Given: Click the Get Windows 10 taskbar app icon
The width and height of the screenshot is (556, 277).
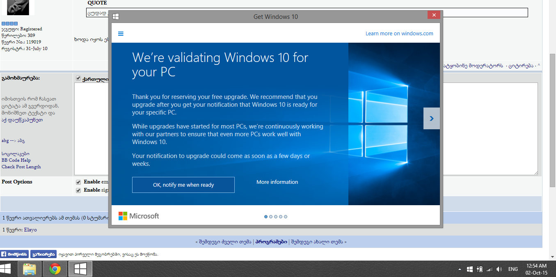Looking at the screenshot, I should pyautogui.click(x=80, y=269).
